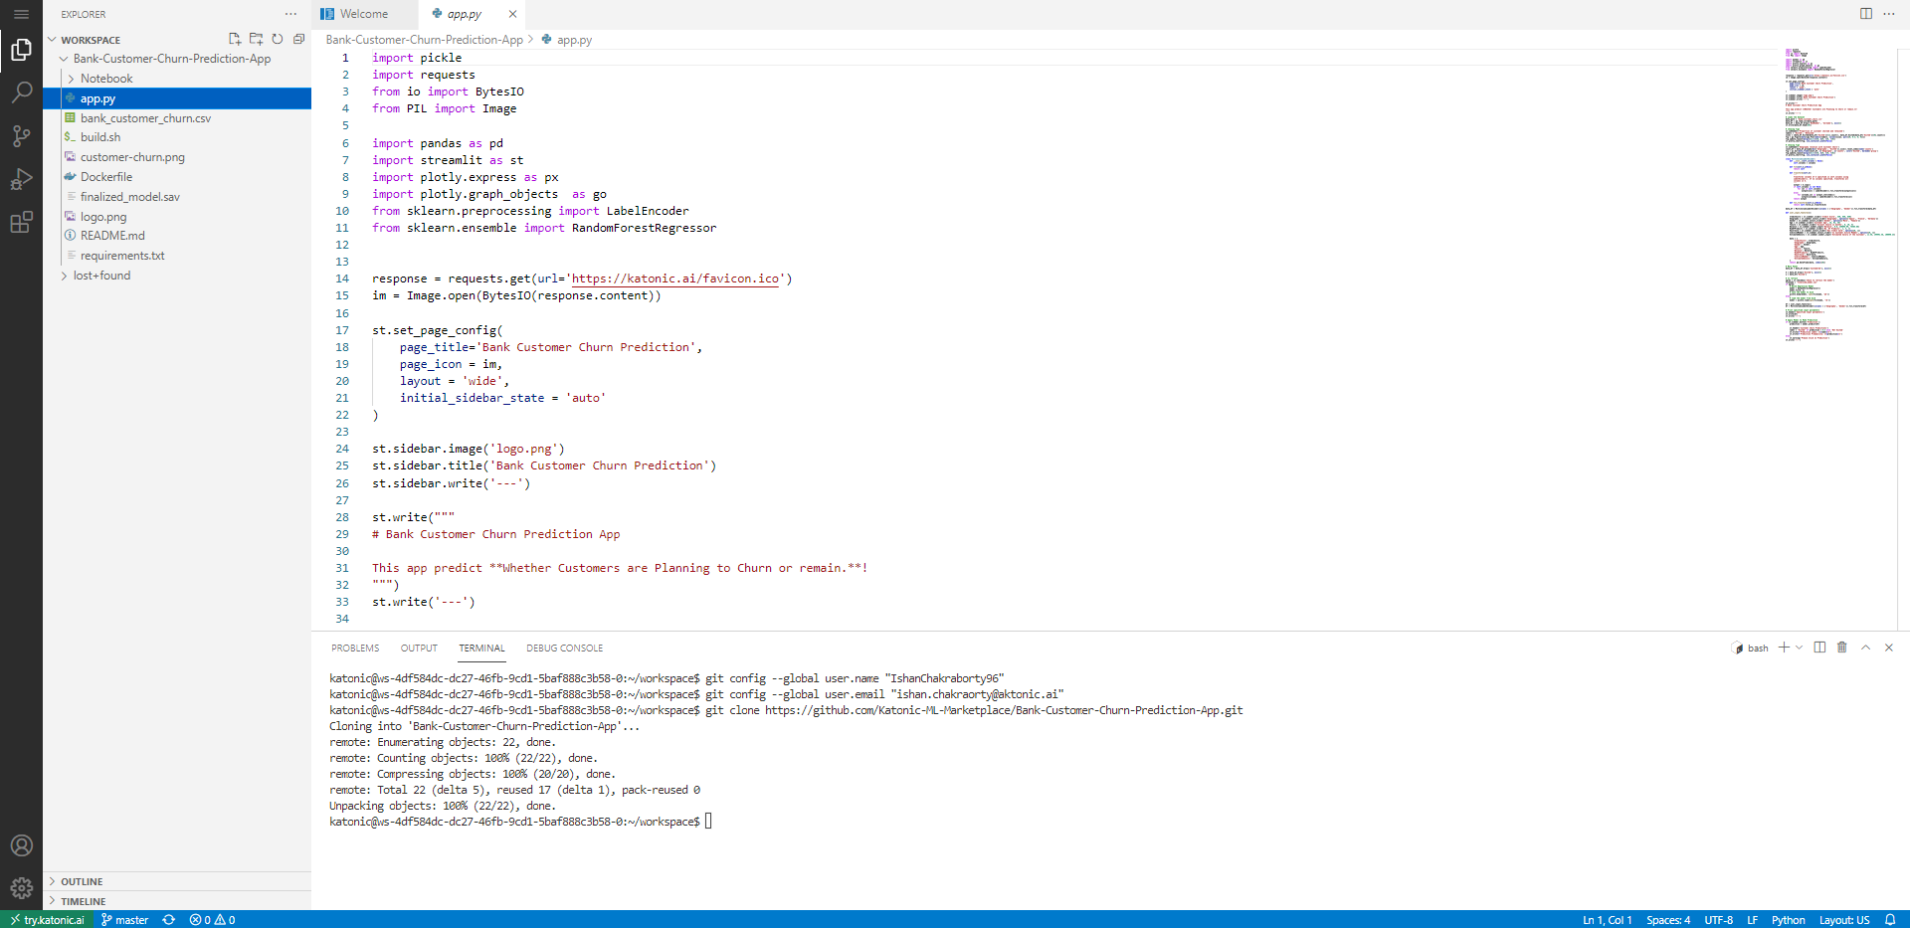1910x928 pixels.
Task: Split the terminal panel
Action: click(1819, 648)
